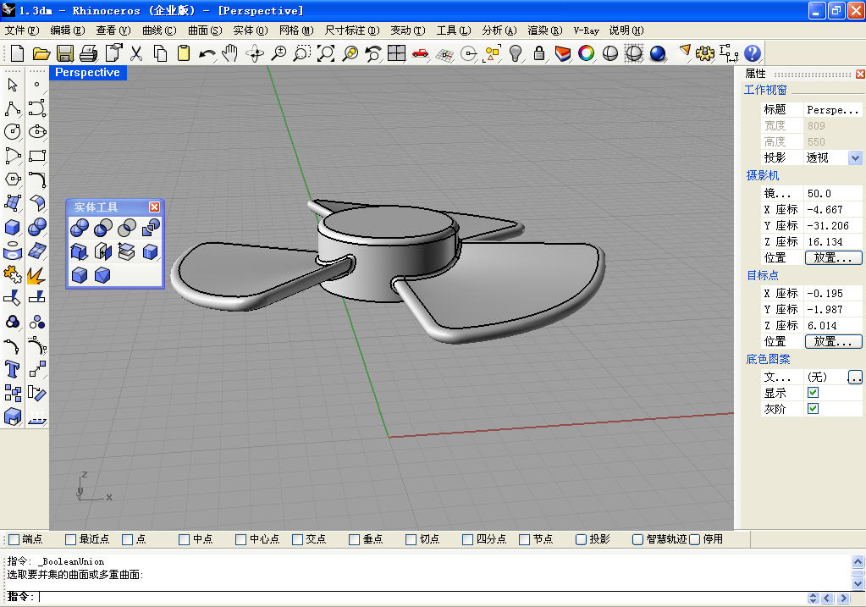Select the Ellipse tool in the left sidebar
The height and width of the screenshot is (607, 866).
tap(37, 131)
